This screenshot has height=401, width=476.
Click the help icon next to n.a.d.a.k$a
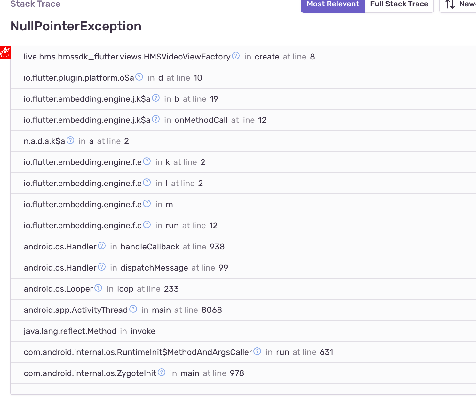70,140
